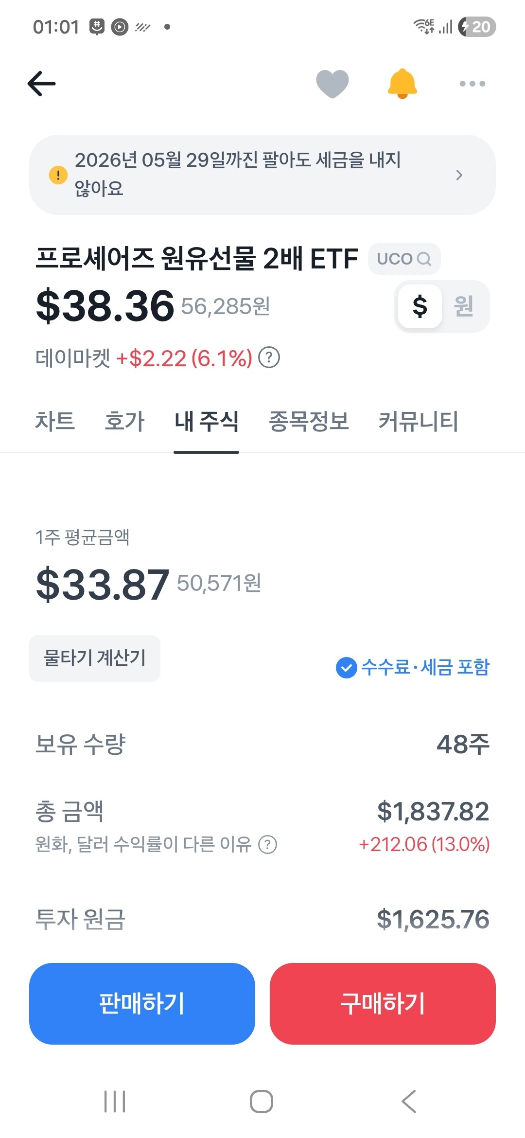Switch currency display to dollar ($)

pyautogui.click(x=420, y=306)
